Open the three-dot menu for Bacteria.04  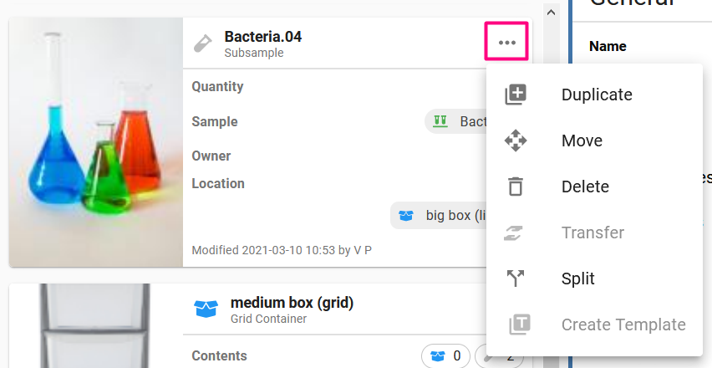coord(506,41)
